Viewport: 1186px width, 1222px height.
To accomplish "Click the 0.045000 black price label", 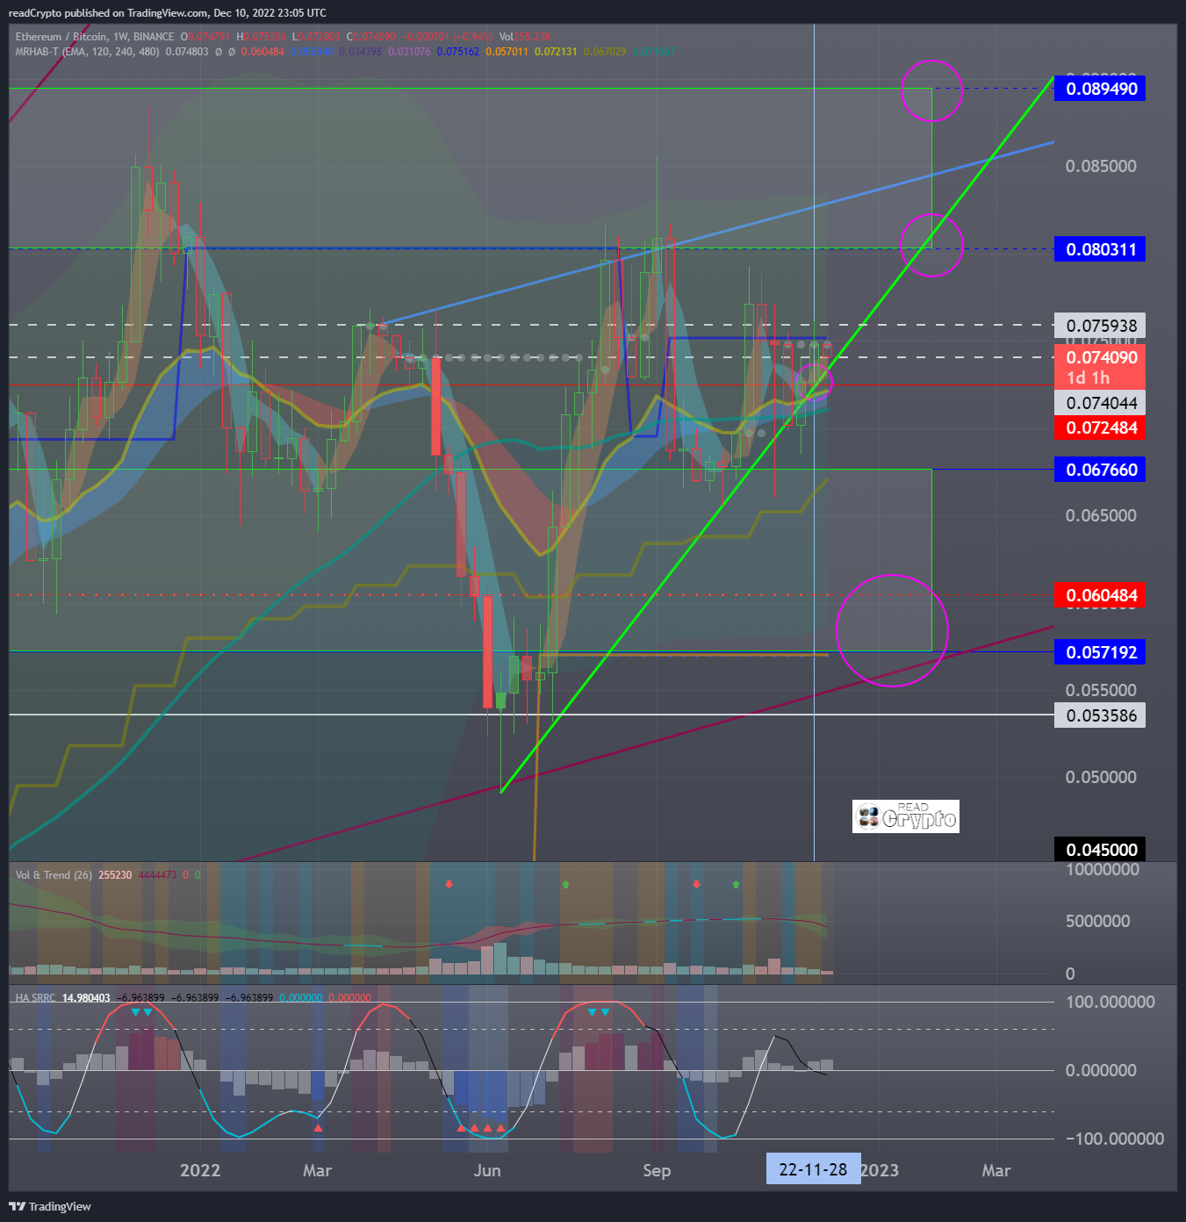I will [1101, 850].
